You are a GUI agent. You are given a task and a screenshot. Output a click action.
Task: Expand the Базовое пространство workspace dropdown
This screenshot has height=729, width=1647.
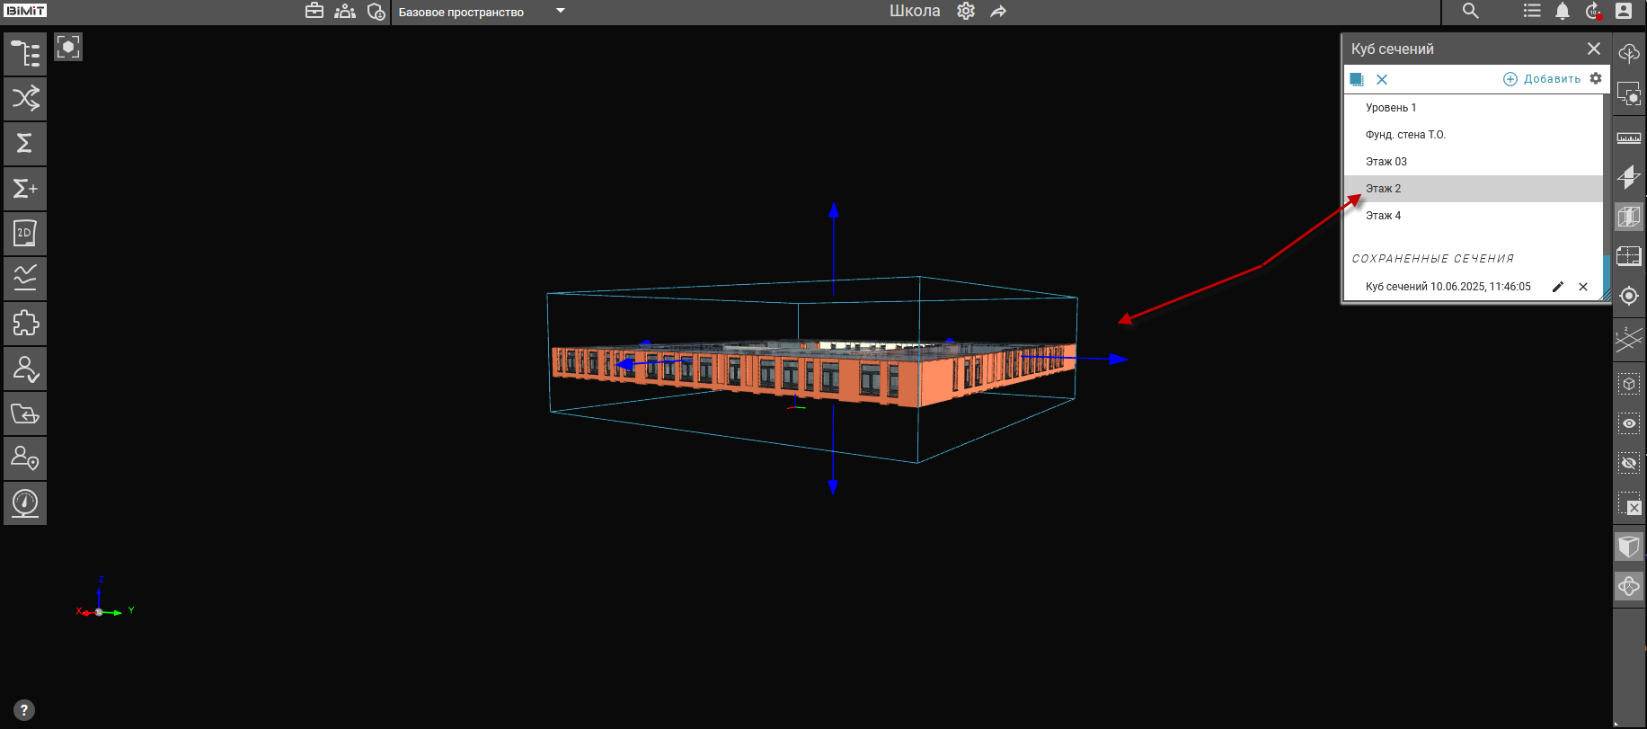point(561,12)
